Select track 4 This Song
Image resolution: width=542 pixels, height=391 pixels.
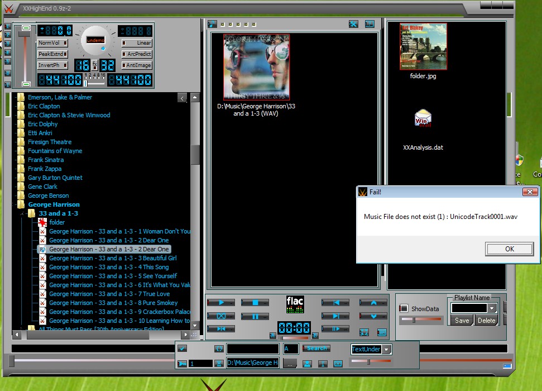109,267
